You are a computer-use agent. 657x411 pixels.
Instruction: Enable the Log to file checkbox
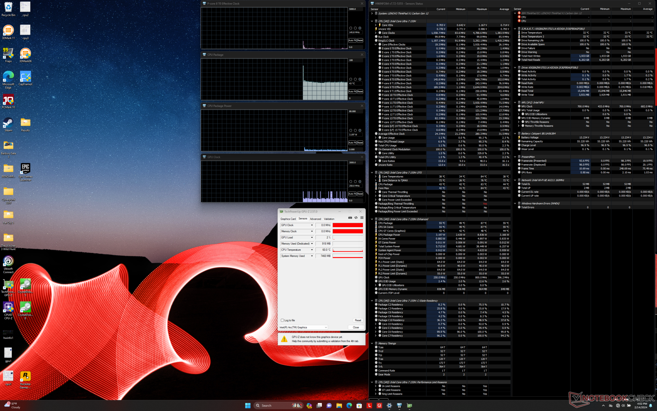click(282, 320)
